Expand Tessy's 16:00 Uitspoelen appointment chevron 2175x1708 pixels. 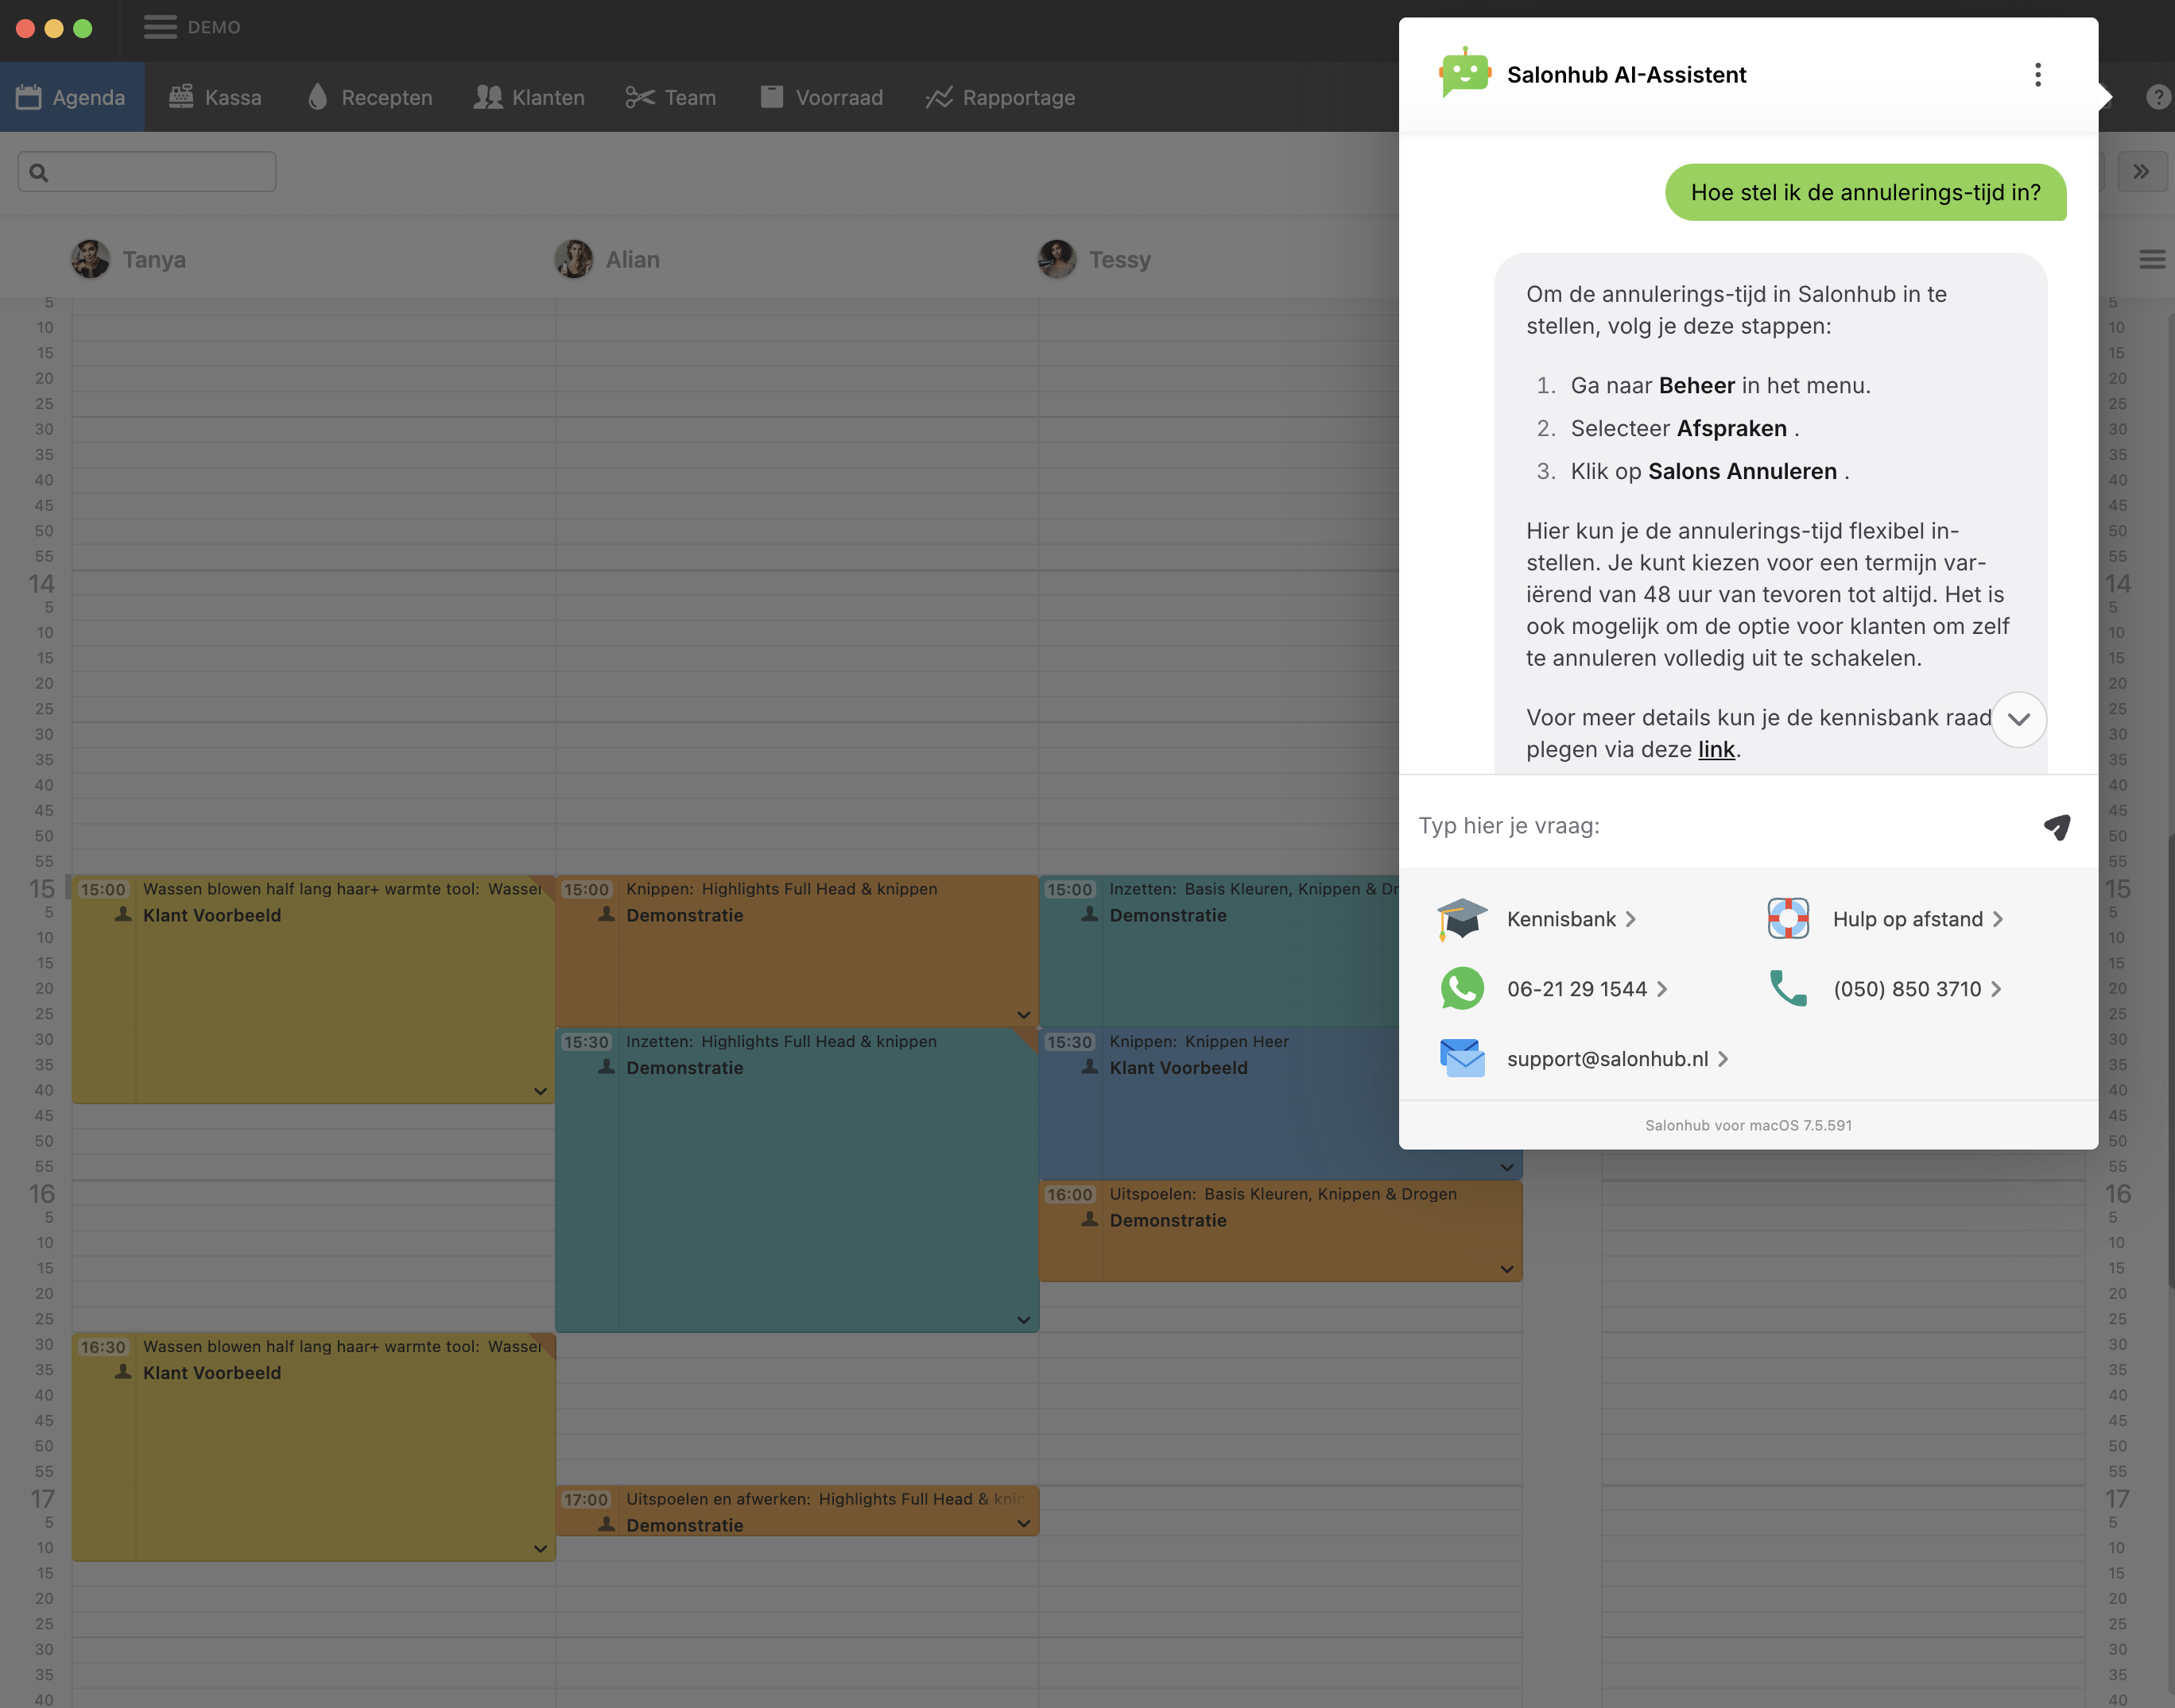tap(1506, 1269)
